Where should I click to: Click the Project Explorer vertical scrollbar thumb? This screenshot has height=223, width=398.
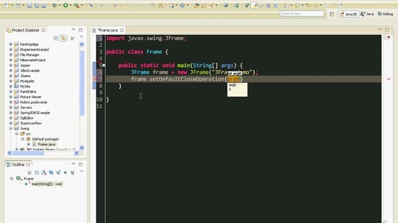pos(81,83)
